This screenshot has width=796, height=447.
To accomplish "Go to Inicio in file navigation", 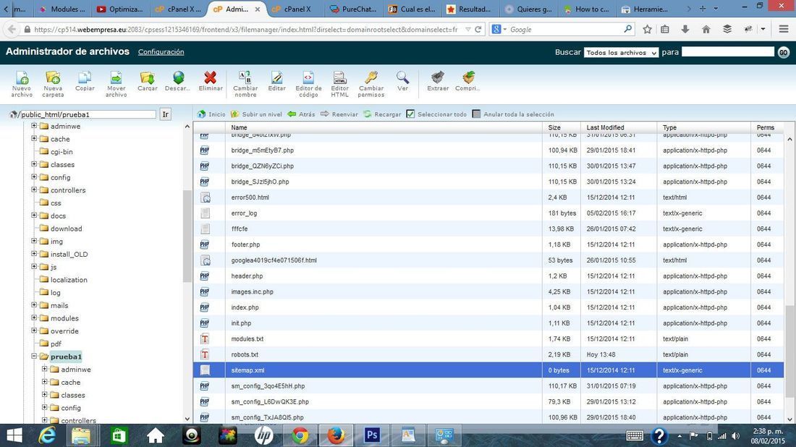I will coord(211,114).
